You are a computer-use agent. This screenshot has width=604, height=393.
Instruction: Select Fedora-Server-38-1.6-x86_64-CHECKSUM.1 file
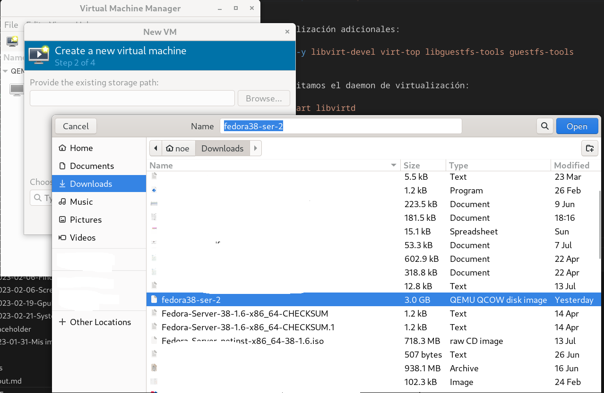(x=373, y=327)
